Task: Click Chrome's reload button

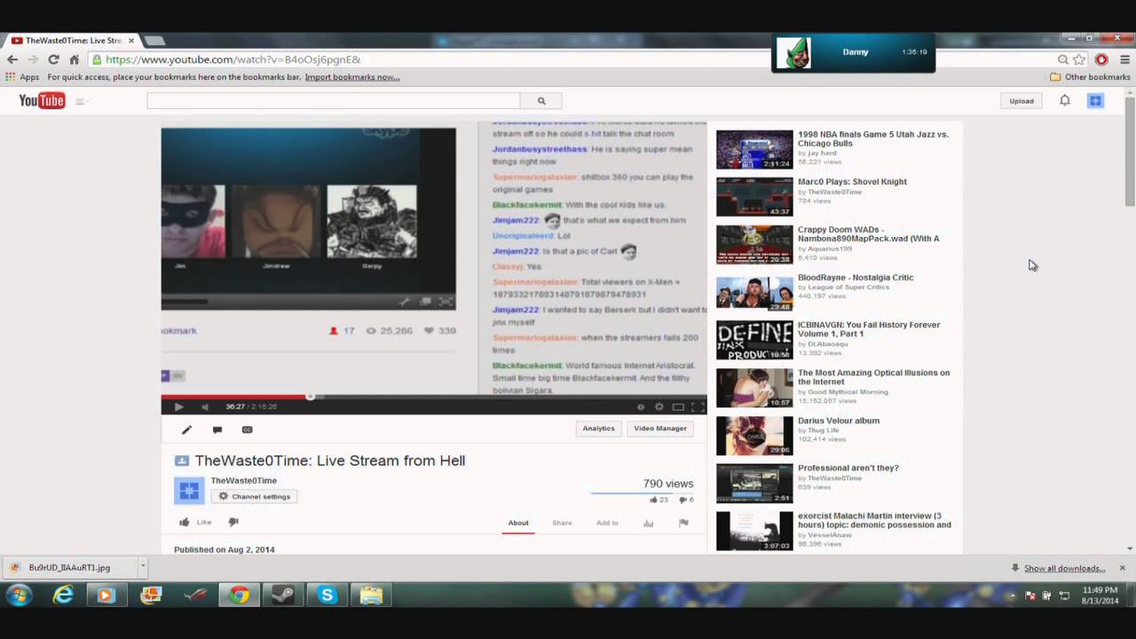Action: pyautogui.click(x=53, y=59)
